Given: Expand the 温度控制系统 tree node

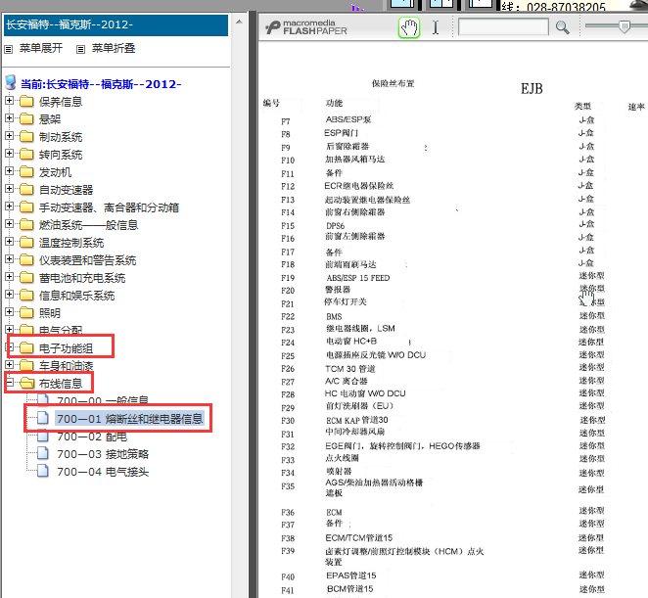Looking at the screenshot, I should coord(9,242).
